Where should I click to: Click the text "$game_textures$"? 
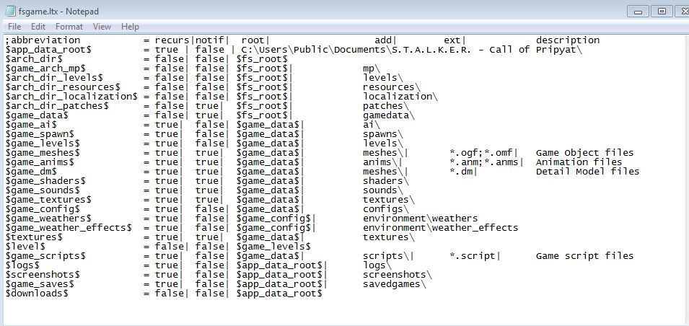48,200
